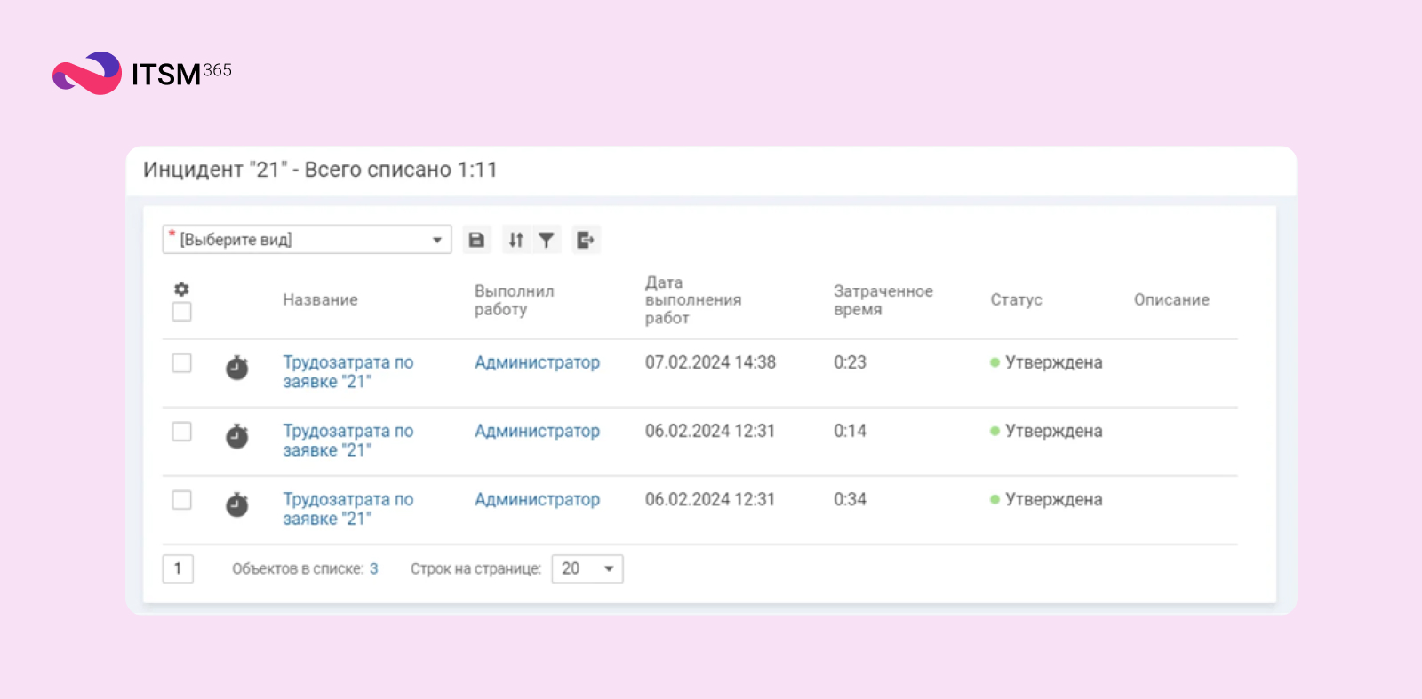The width and height of the screenshot is (1422, 699).
Task: Click the Затраченное время column header
Action: pos(883,300)
